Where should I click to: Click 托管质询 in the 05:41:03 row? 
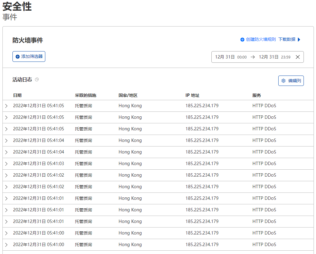pyautogui.click(x=83, y=164)
